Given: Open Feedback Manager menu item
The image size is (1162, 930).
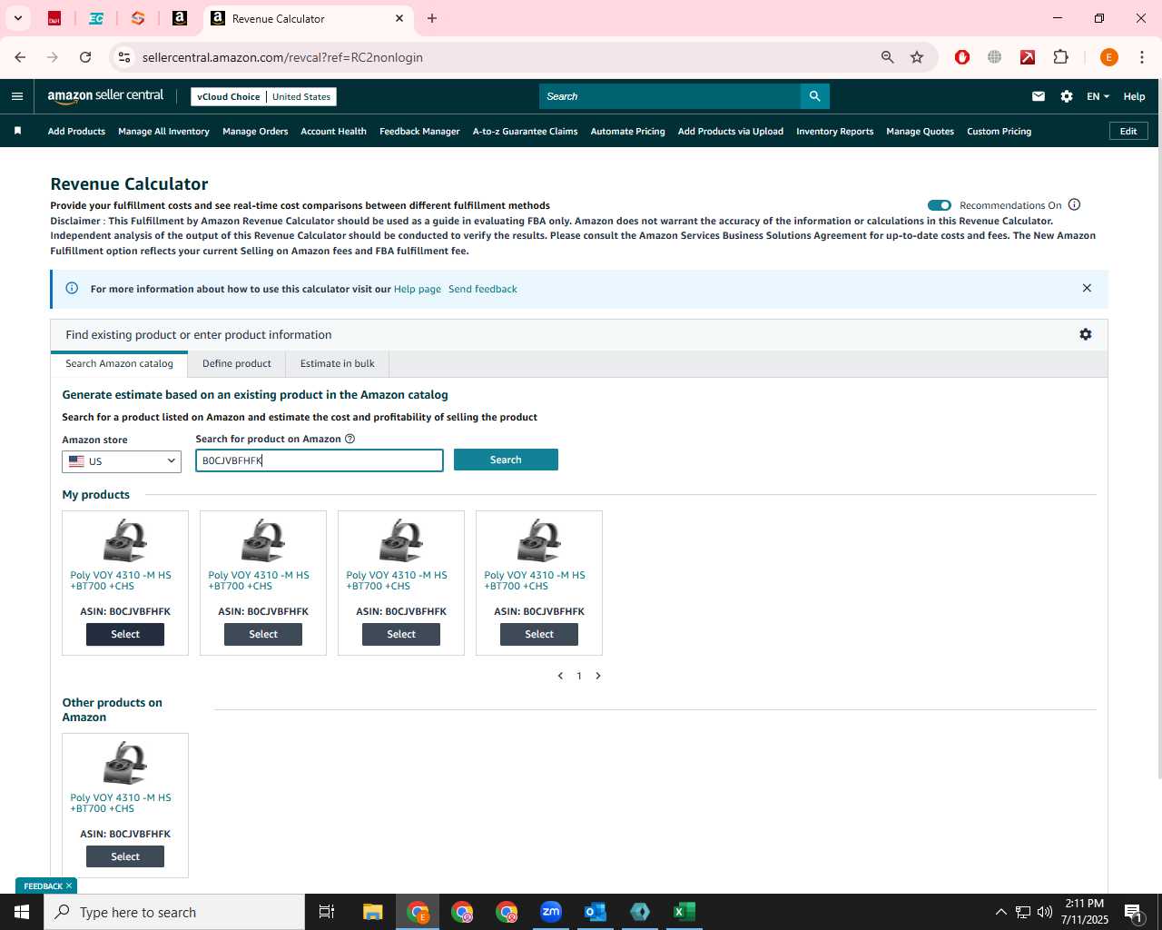Looking at the screenshot, I should pyautogui.click(x=419, y=131).
